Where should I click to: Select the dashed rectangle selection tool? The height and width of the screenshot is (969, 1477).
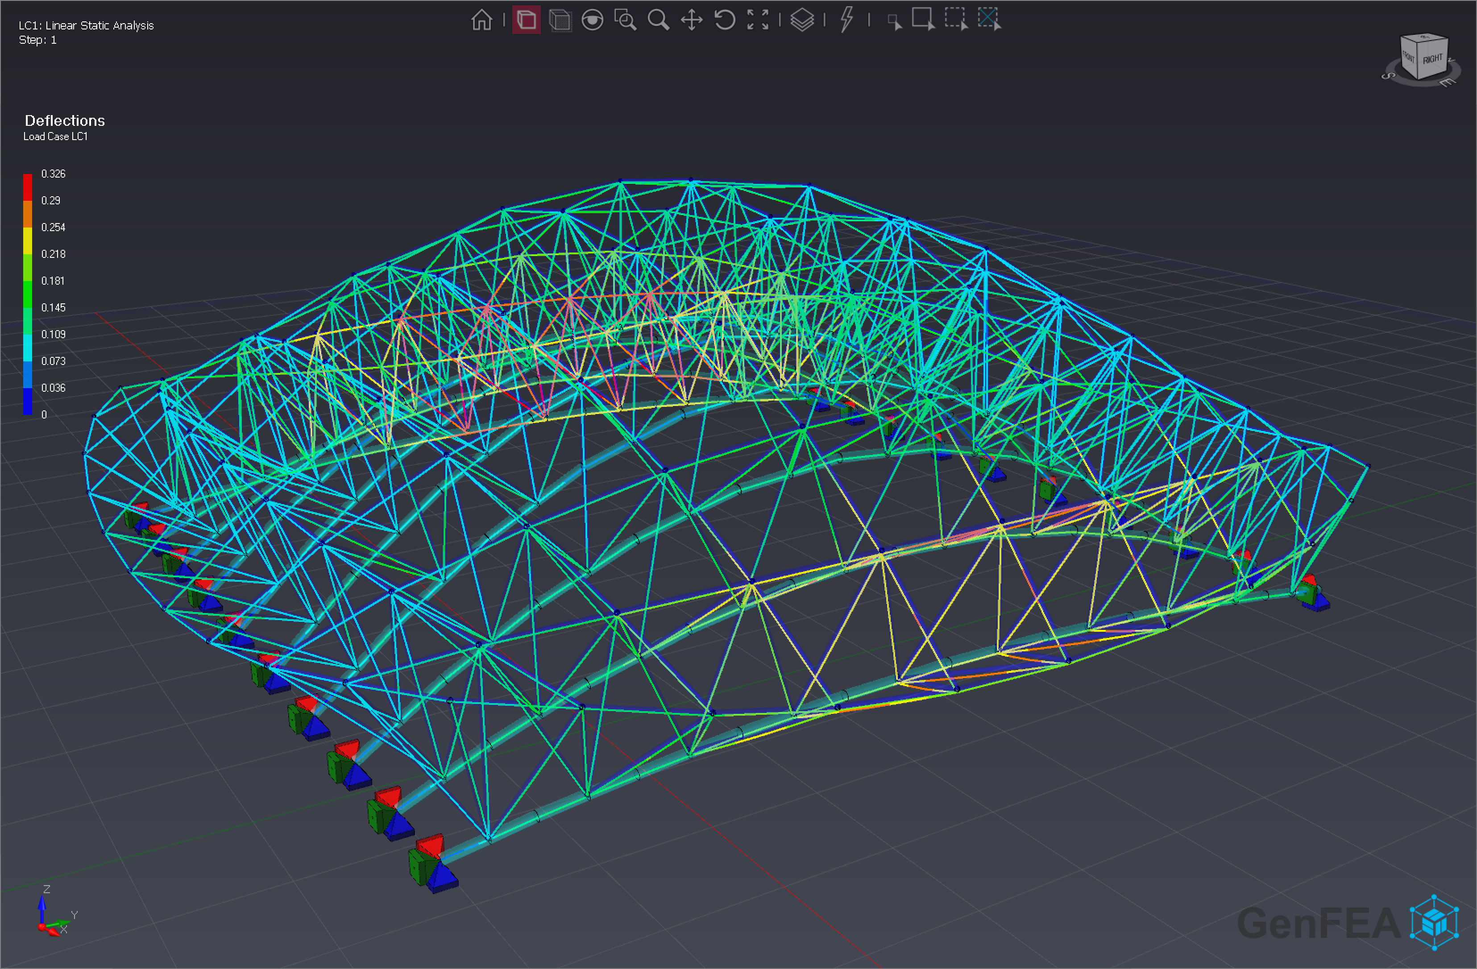coord(956,19)
